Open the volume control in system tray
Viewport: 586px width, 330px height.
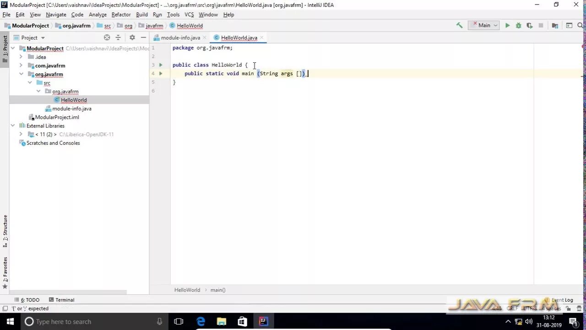(529, 322)
